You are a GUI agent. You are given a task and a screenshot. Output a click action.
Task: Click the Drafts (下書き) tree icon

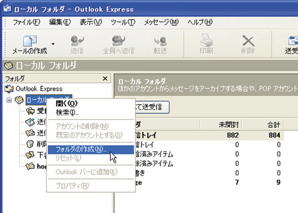click(x=30, y=155)
